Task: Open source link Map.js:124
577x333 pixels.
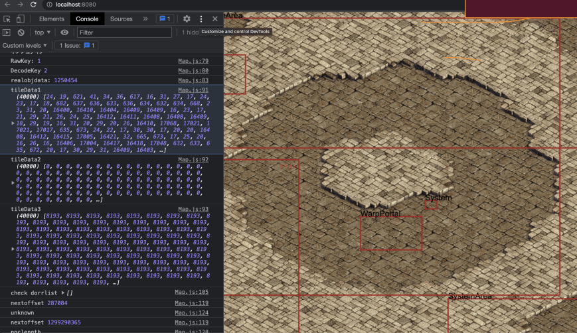Action: pyautogui.click(x=191, y=313)
